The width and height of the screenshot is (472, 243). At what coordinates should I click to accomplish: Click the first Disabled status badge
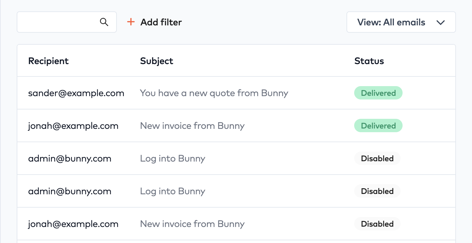click(377, 158)
